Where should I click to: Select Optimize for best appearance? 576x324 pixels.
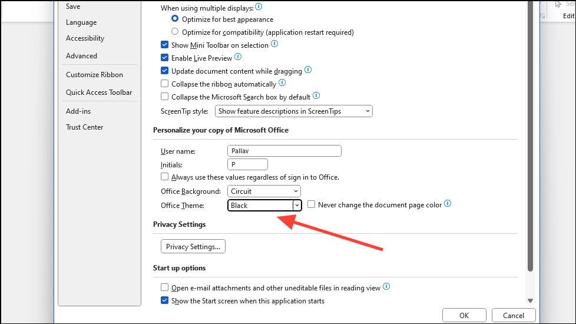(175, 19)
